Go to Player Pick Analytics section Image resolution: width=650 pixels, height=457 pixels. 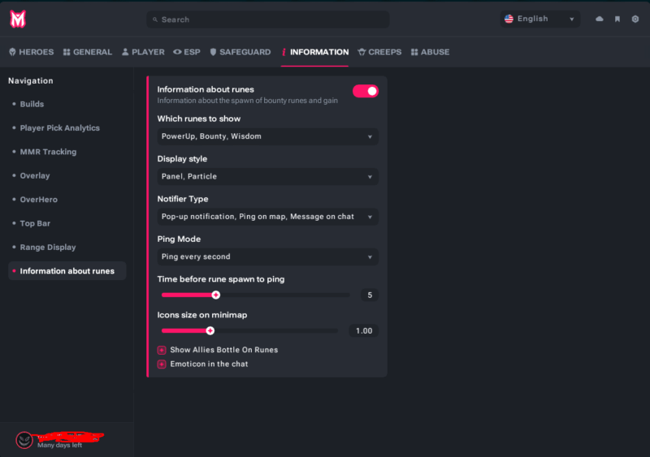(x=59, y=128)
